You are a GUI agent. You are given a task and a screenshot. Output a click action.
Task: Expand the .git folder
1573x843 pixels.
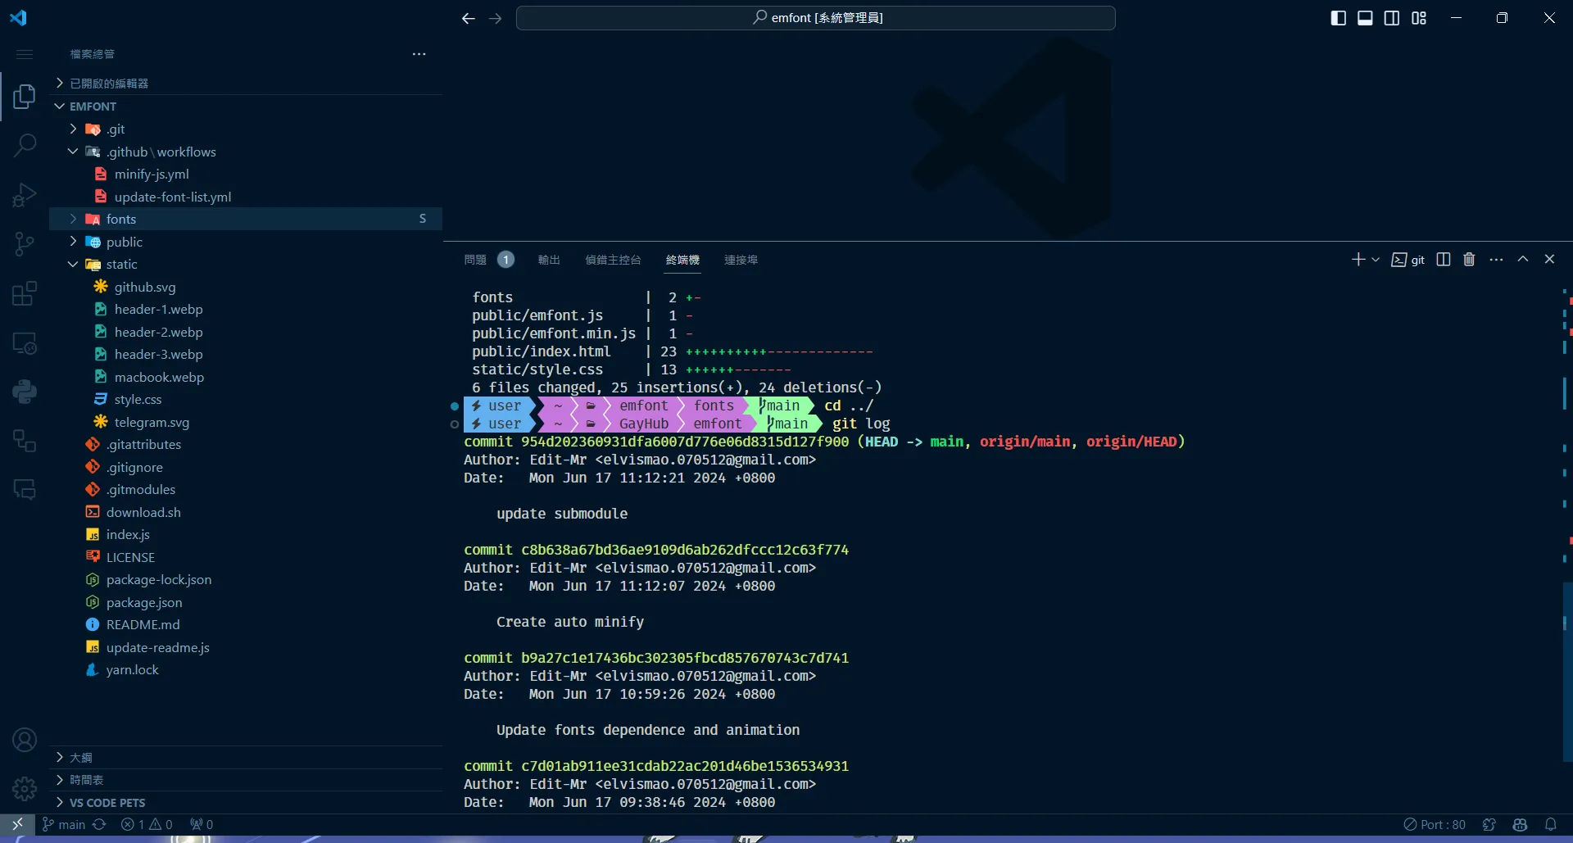coord(246,129)
